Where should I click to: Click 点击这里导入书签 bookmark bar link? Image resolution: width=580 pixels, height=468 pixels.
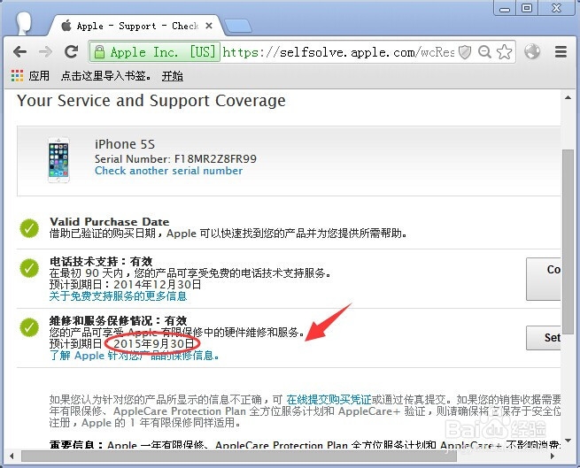tap(105, 76)
